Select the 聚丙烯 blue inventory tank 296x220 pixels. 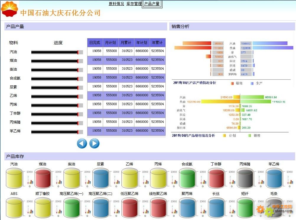coord(187,208)
